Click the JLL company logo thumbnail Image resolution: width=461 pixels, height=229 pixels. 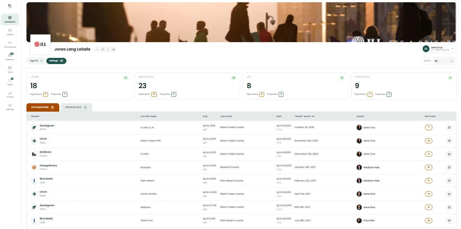pyautogui.click(x=41, y=44)
